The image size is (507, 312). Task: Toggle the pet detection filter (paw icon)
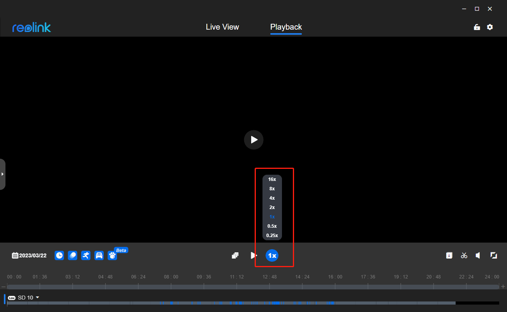point(112,255)
